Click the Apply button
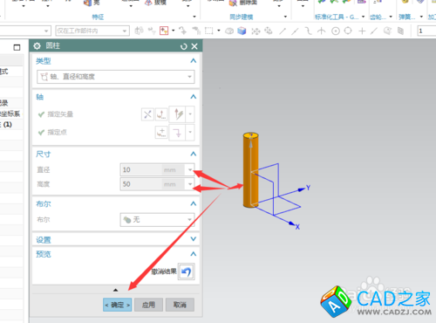This screenshot has height=323, width=436. (x=148, y=305)
